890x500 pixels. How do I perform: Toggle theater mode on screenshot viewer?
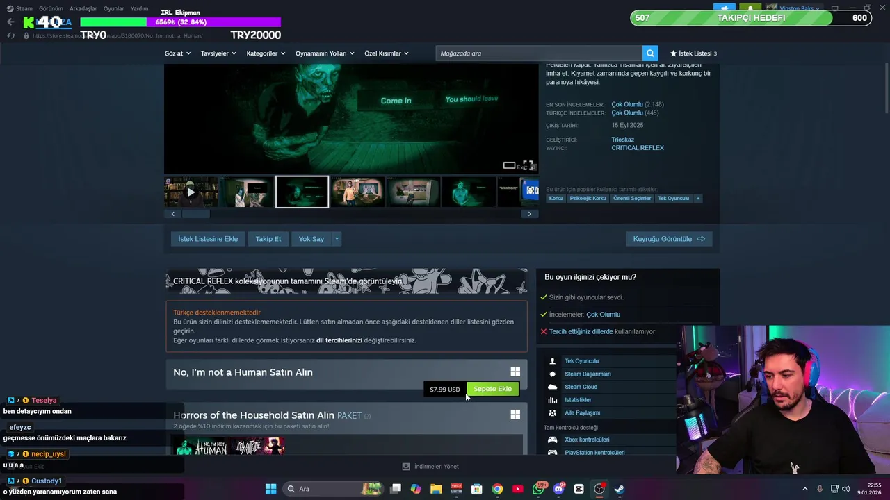click(509, 165)
